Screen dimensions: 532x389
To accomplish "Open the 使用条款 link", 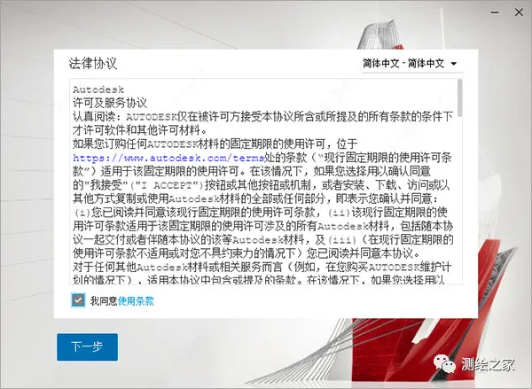I will 136,300.
